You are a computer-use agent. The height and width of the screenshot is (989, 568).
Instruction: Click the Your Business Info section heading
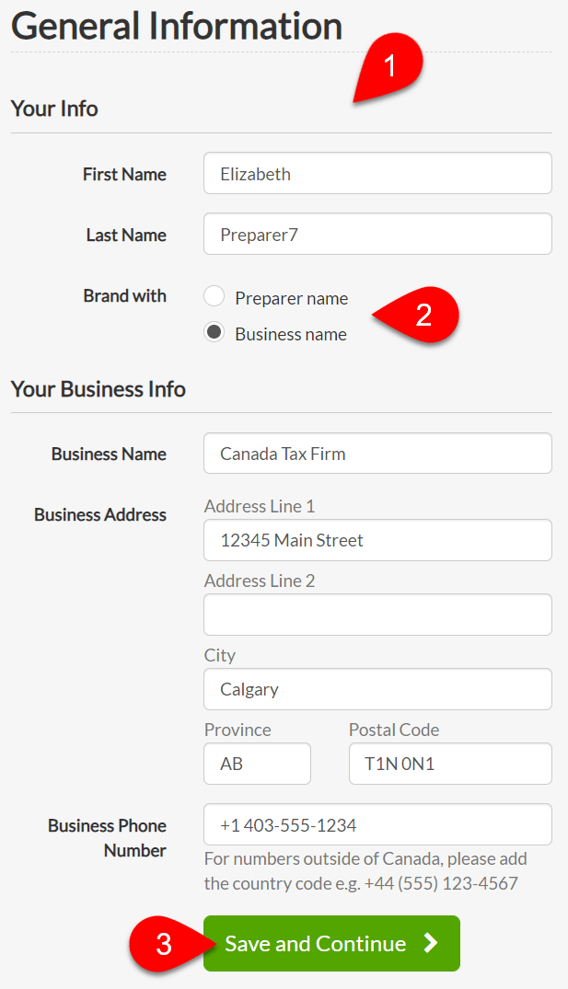pos(99,389)
